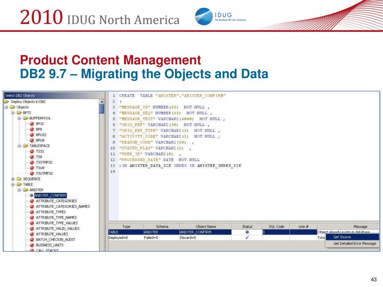Choose Get Source from context menu
383x287 pixels.
point(352,237)
